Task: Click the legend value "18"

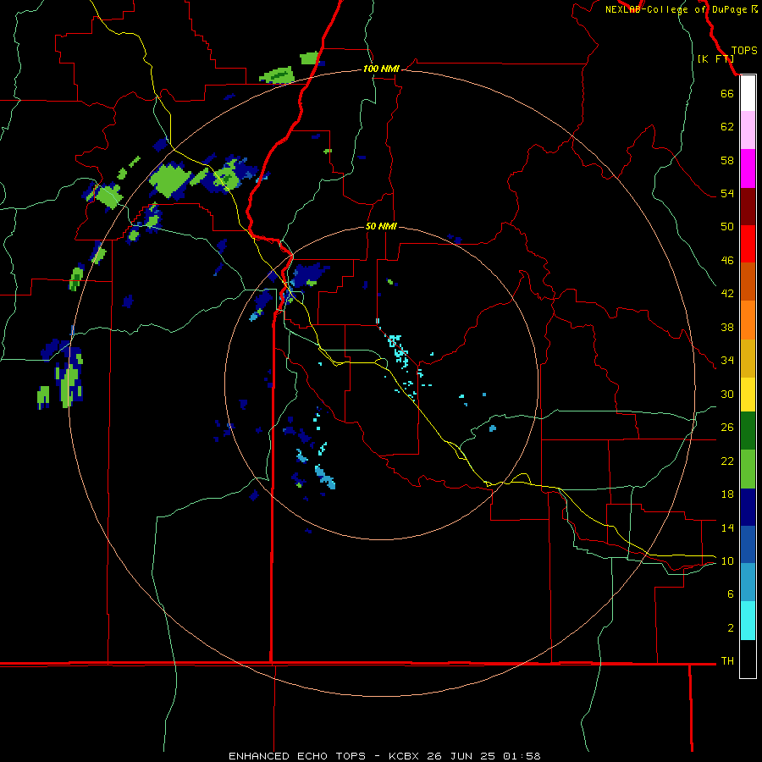Action: pyautogui.click(x=727, y=494)
